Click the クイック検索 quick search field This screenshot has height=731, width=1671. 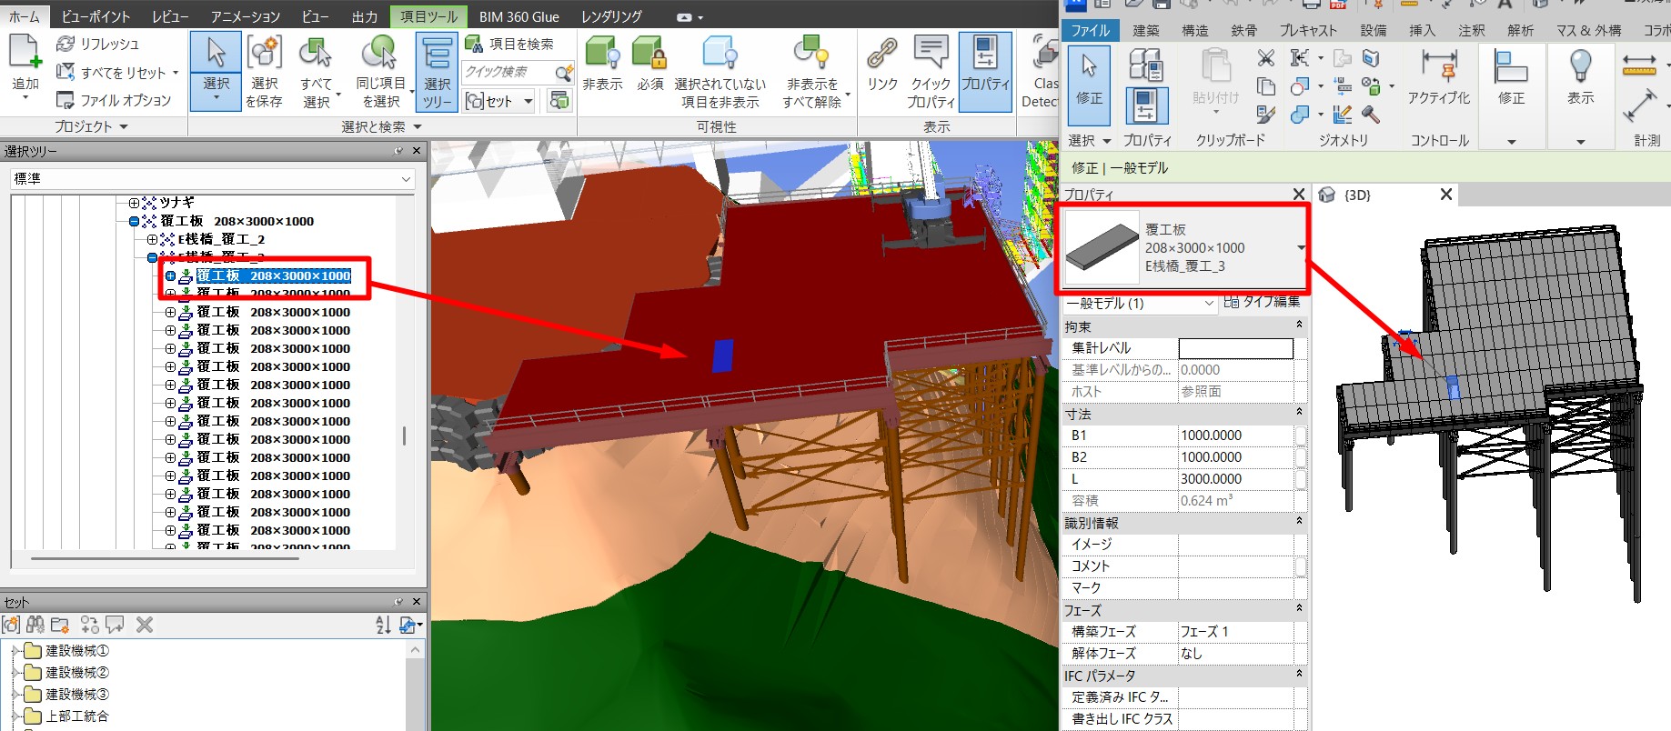click(508, 72)
